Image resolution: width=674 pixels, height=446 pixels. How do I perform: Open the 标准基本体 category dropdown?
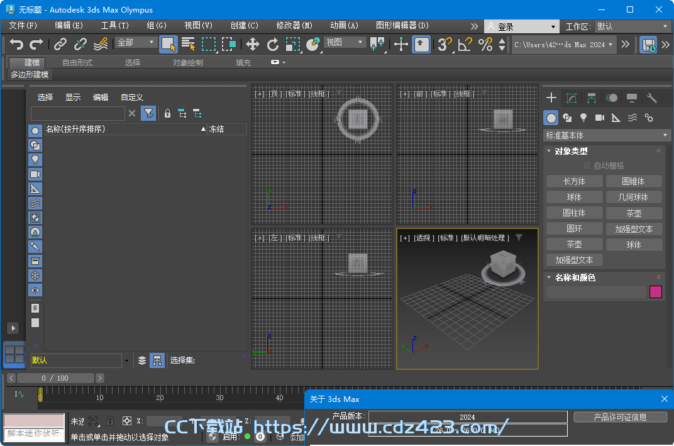(x=607, y=135)
